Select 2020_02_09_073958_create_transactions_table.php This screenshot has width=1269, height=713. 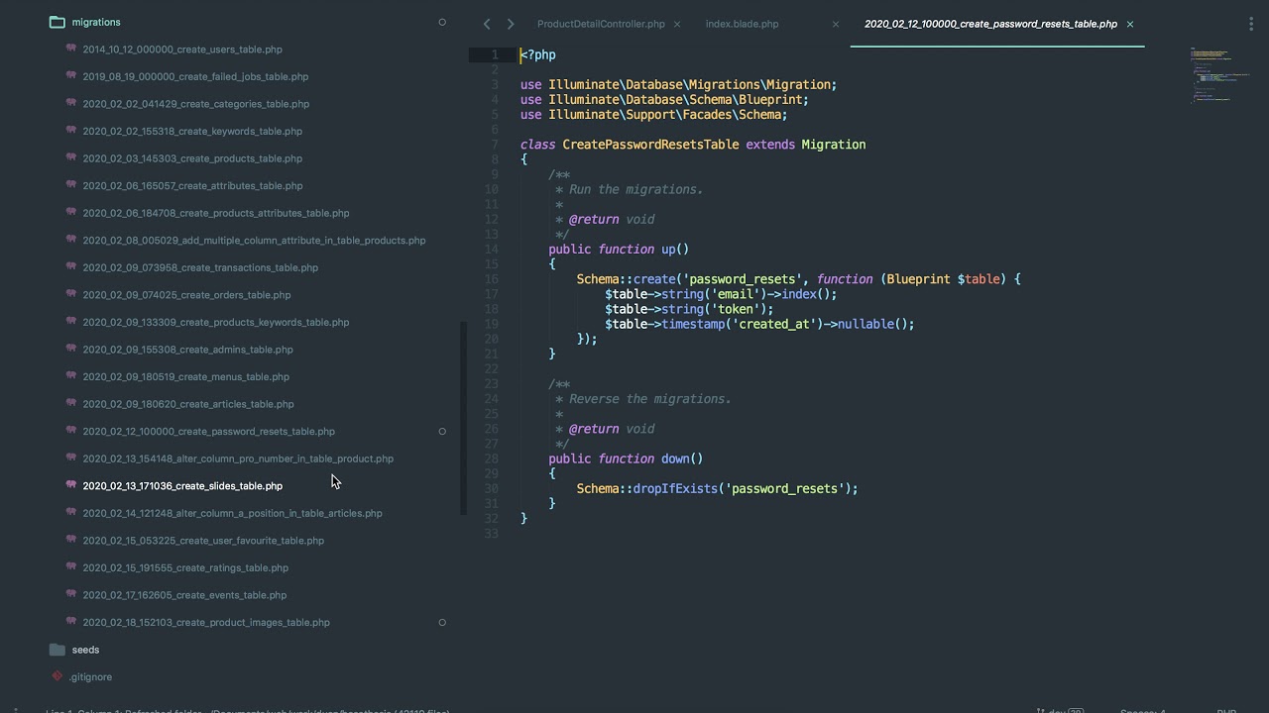coord(200,267)
